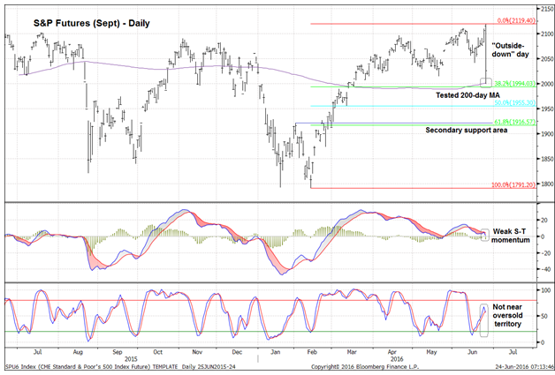
Task: Click the '24-Jun-2016 07:13:46' timestamp
Action: [x=525, y=367]
